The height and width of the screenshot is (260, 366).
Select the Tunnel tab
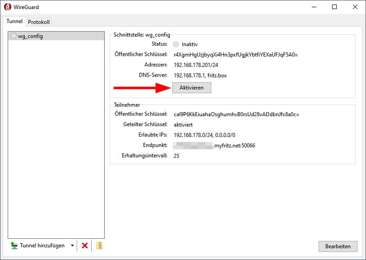[14, 21]
